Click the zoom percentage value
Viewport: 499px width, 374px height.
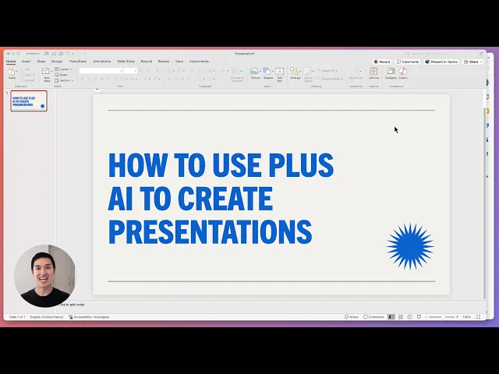point(466,317)
